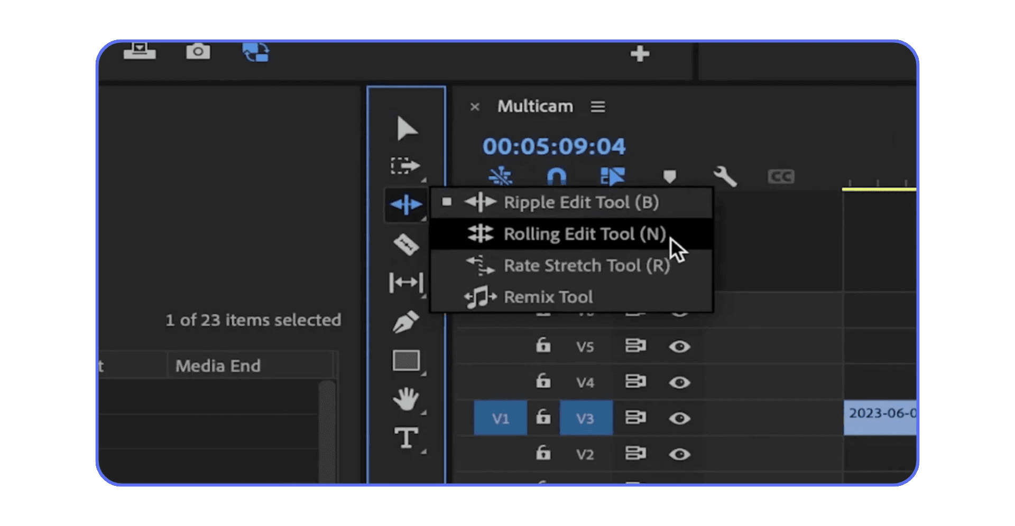The height and width of the screenshot is (526, 1015).
Task: Select the Track Select Forward tool
Action: coord(406,166)
